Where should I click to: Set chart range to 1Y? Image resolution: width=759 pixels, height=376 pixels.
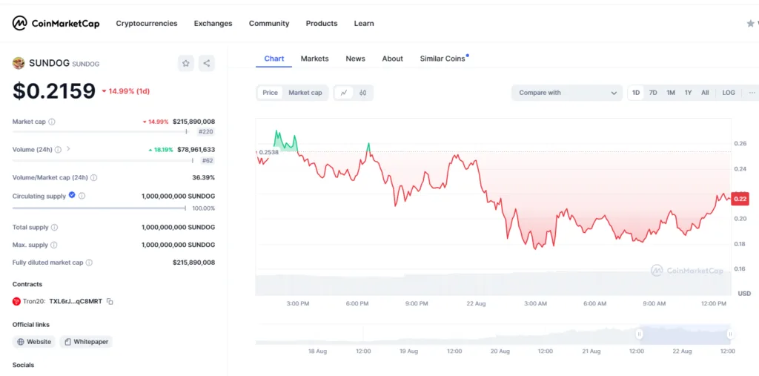tap(688, 93)
